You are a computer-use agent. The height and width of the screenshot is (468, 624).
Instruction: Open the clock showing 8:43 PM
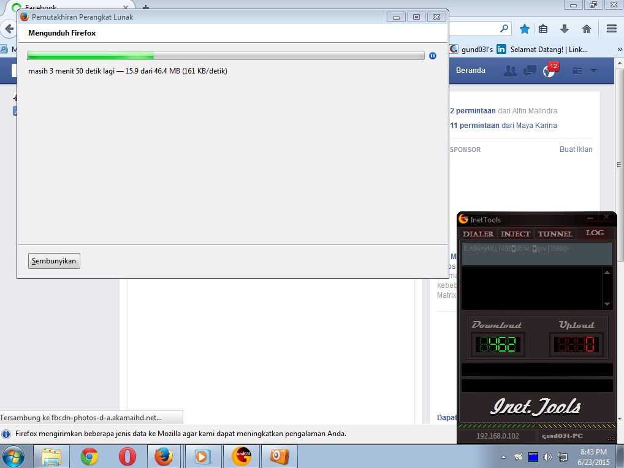pos(593,457)
